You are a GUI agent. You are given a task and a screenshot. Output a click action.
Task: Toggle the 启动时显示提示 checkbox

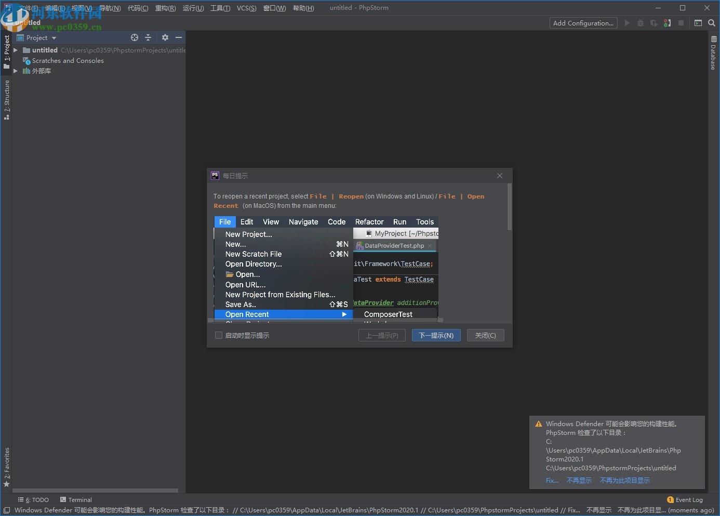tap(219, 335)
